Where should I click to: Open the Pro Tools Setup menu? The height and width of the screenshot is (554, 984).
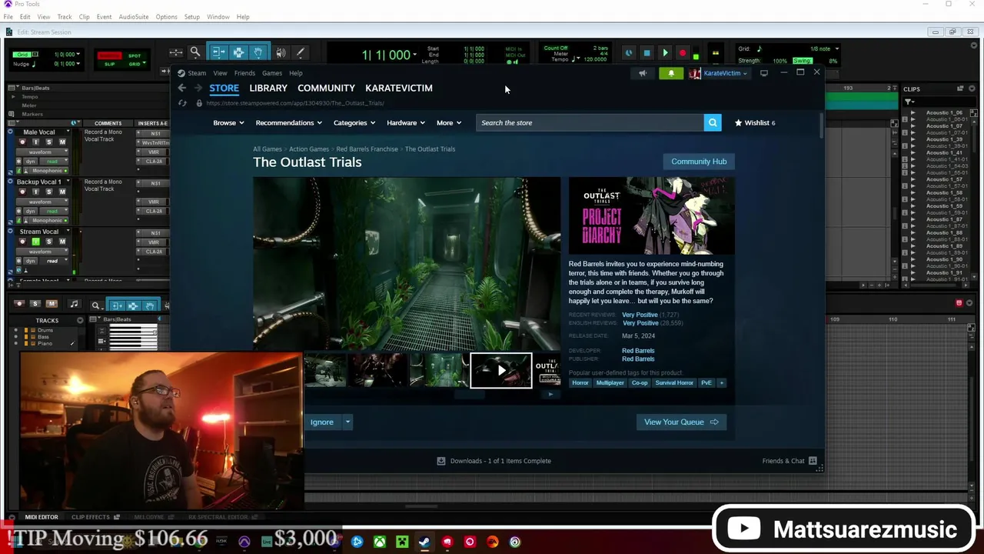click(x=191, y=17)
